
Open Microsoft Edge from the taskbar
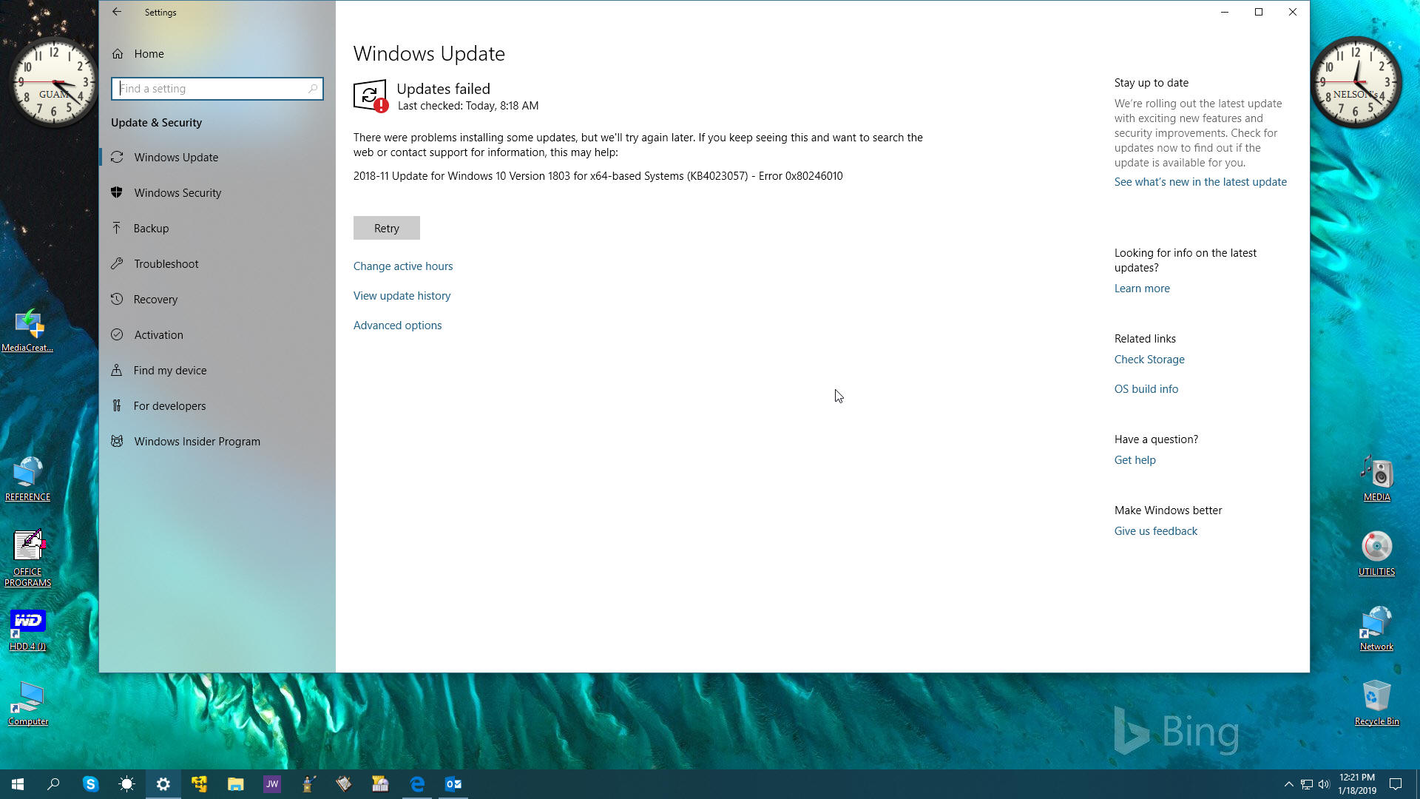pyautogui.click(x=417, y=784)
